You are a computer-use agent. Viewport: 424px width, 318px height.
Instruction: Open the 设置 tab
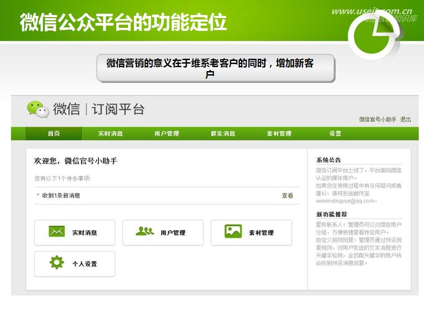335,133
